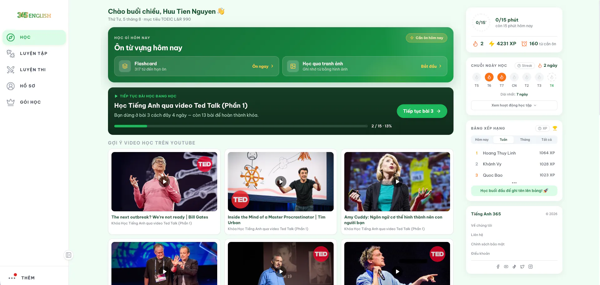600x285 pixels.
Task: Switch leaderboard to Tháng tab
Action: [525, 140]
